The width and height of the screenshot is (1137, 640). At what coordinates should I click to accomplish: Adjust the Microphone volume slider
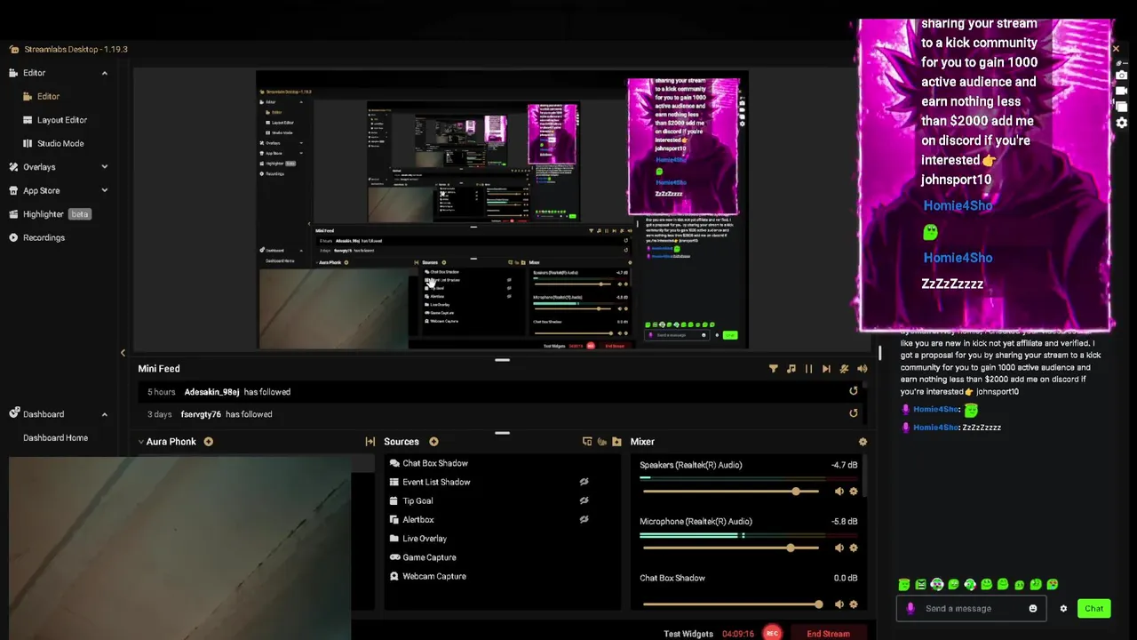(730, 548)
